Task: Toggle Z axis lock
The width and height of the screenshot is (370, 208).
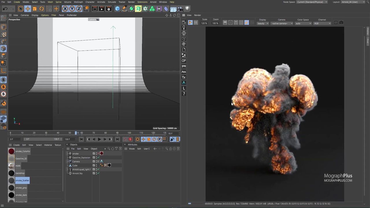Action: click(x=79, y=9)
